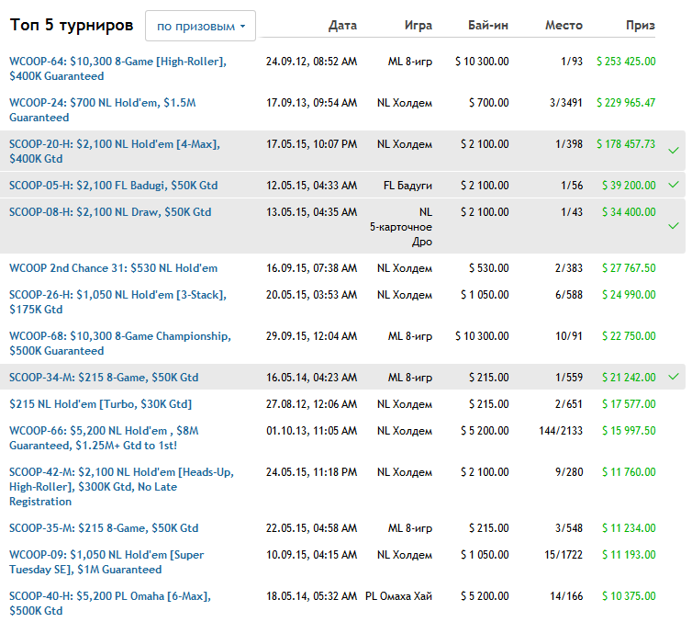Screen dimensions: 692x622
Task: Click the green checkmark on SCOOP-20-H row
Action: coord(674,150)
